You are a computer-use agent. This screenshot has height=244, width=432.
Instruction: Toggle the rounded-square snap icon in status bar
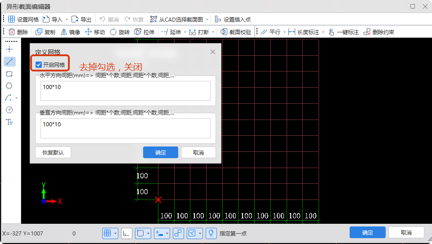140,233
